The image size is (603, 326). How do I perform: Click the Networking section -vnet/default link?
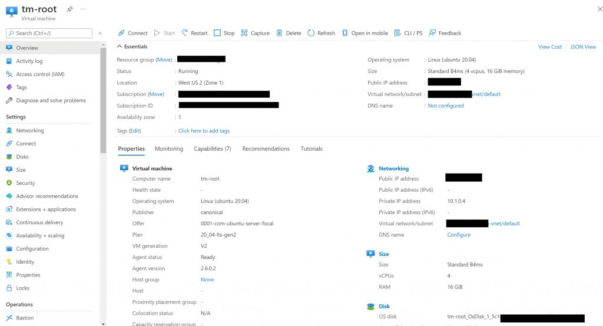point(504,224)
